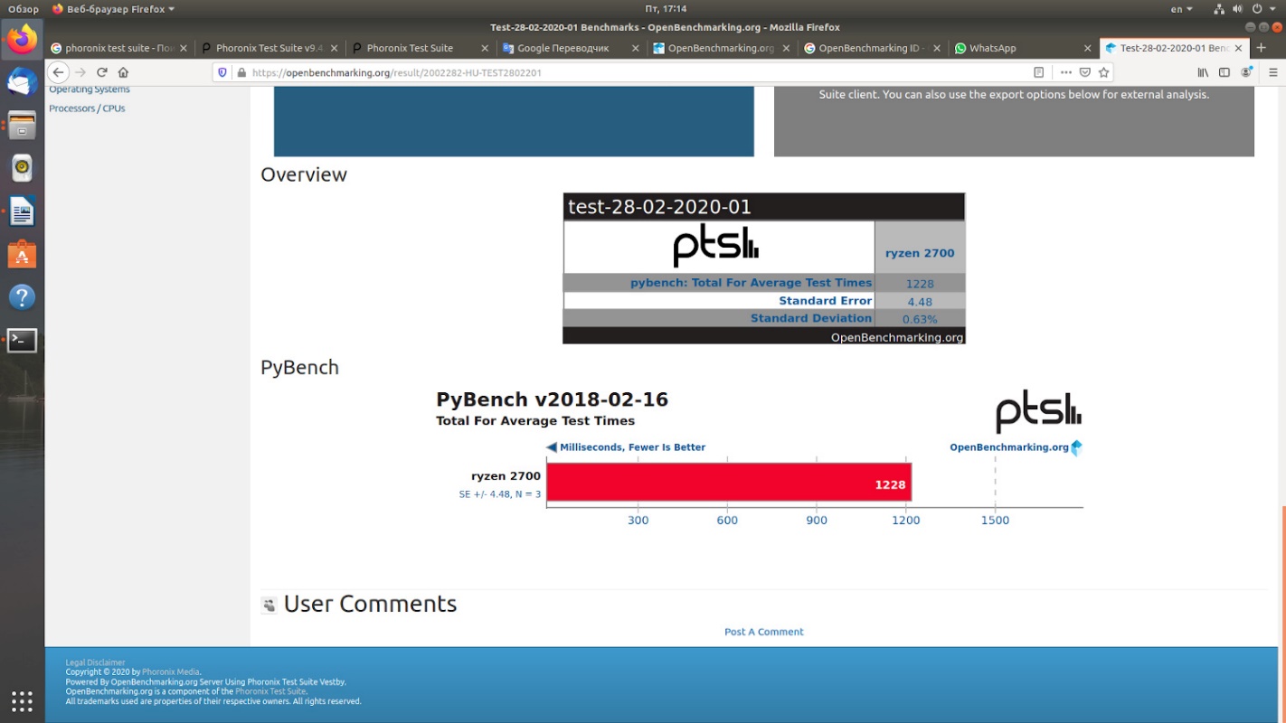Click 'Standard Error' value 4.48
Screen dimensions: 1286x723
(920, 302)
